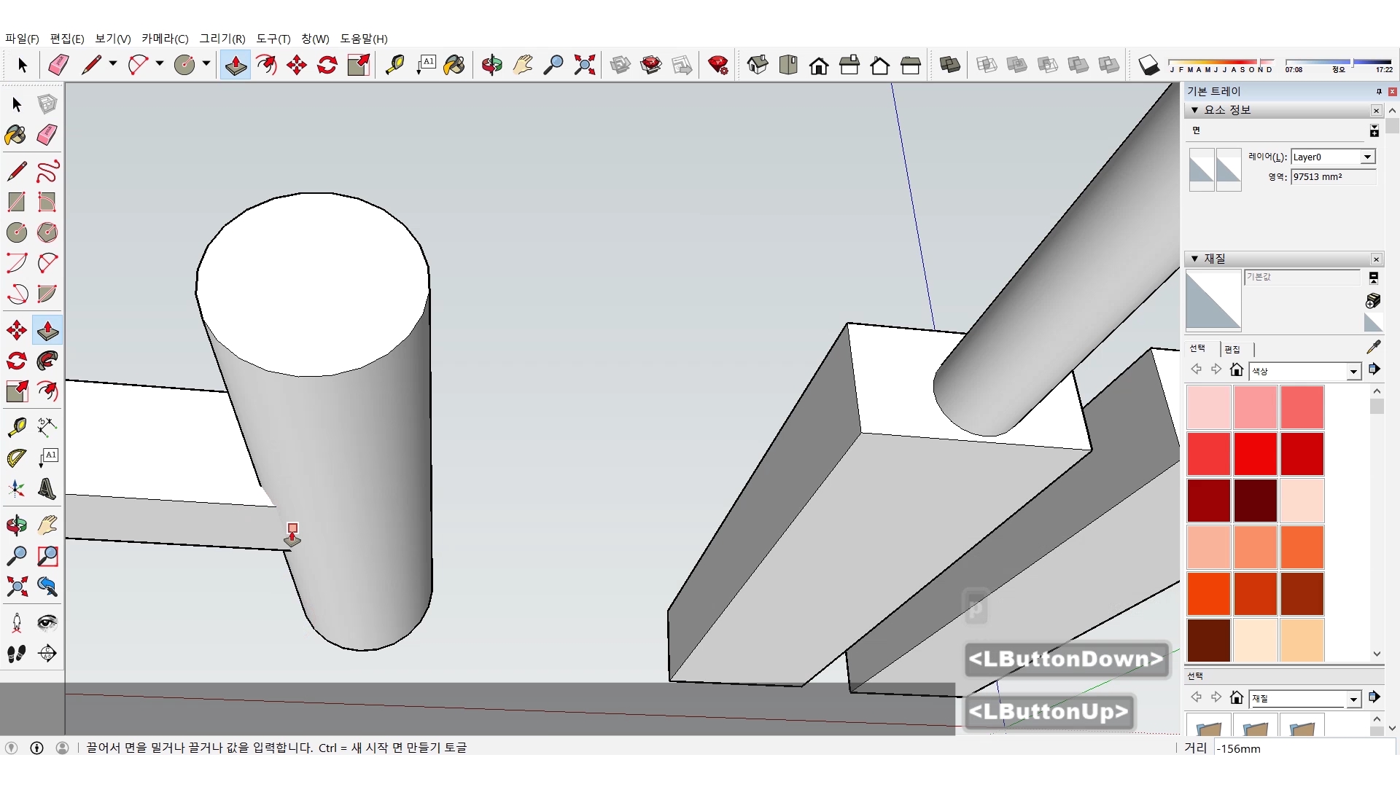The height and width of the screenshot is (787, 1400).
Task: Select the Tape Measure tool in left toolbar
Action: (x=16, y=426)
